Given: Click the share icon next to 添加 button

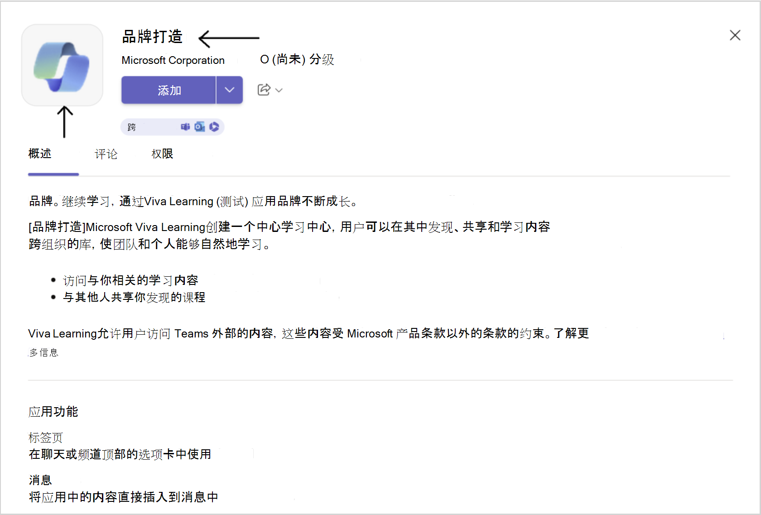Looking at the screenshot, I should coord(263,90).
